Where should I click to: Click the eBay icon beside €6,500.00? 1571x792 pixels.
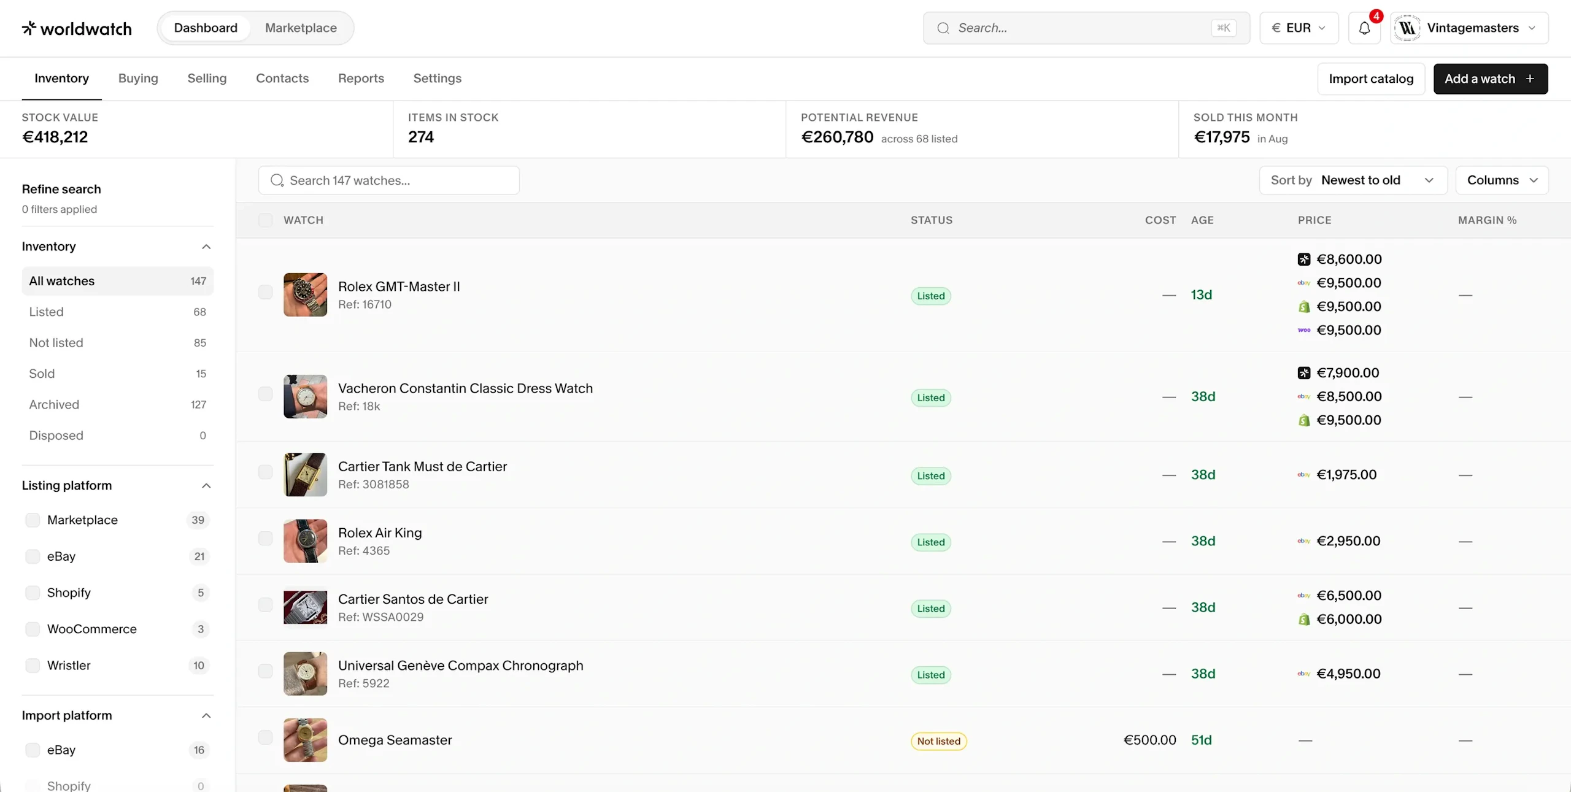(1304, 596)
